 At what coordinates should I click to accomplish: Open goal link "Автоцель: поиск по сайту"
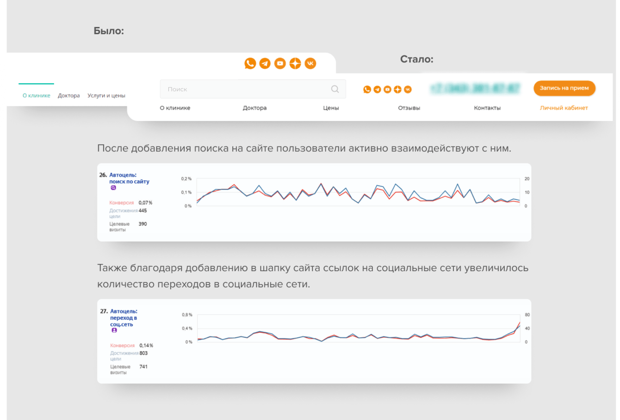click(x=129, y=178)
